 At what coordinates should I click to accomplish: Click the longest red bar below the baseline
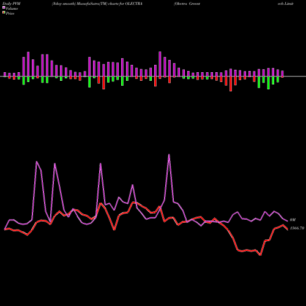coord(231,84)
